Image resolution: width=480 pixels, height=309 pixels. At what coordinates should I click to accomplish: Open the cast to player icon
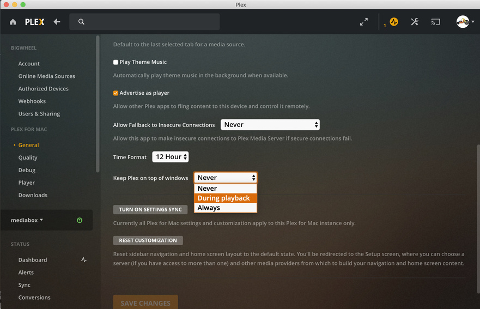(x=436, y=22)
